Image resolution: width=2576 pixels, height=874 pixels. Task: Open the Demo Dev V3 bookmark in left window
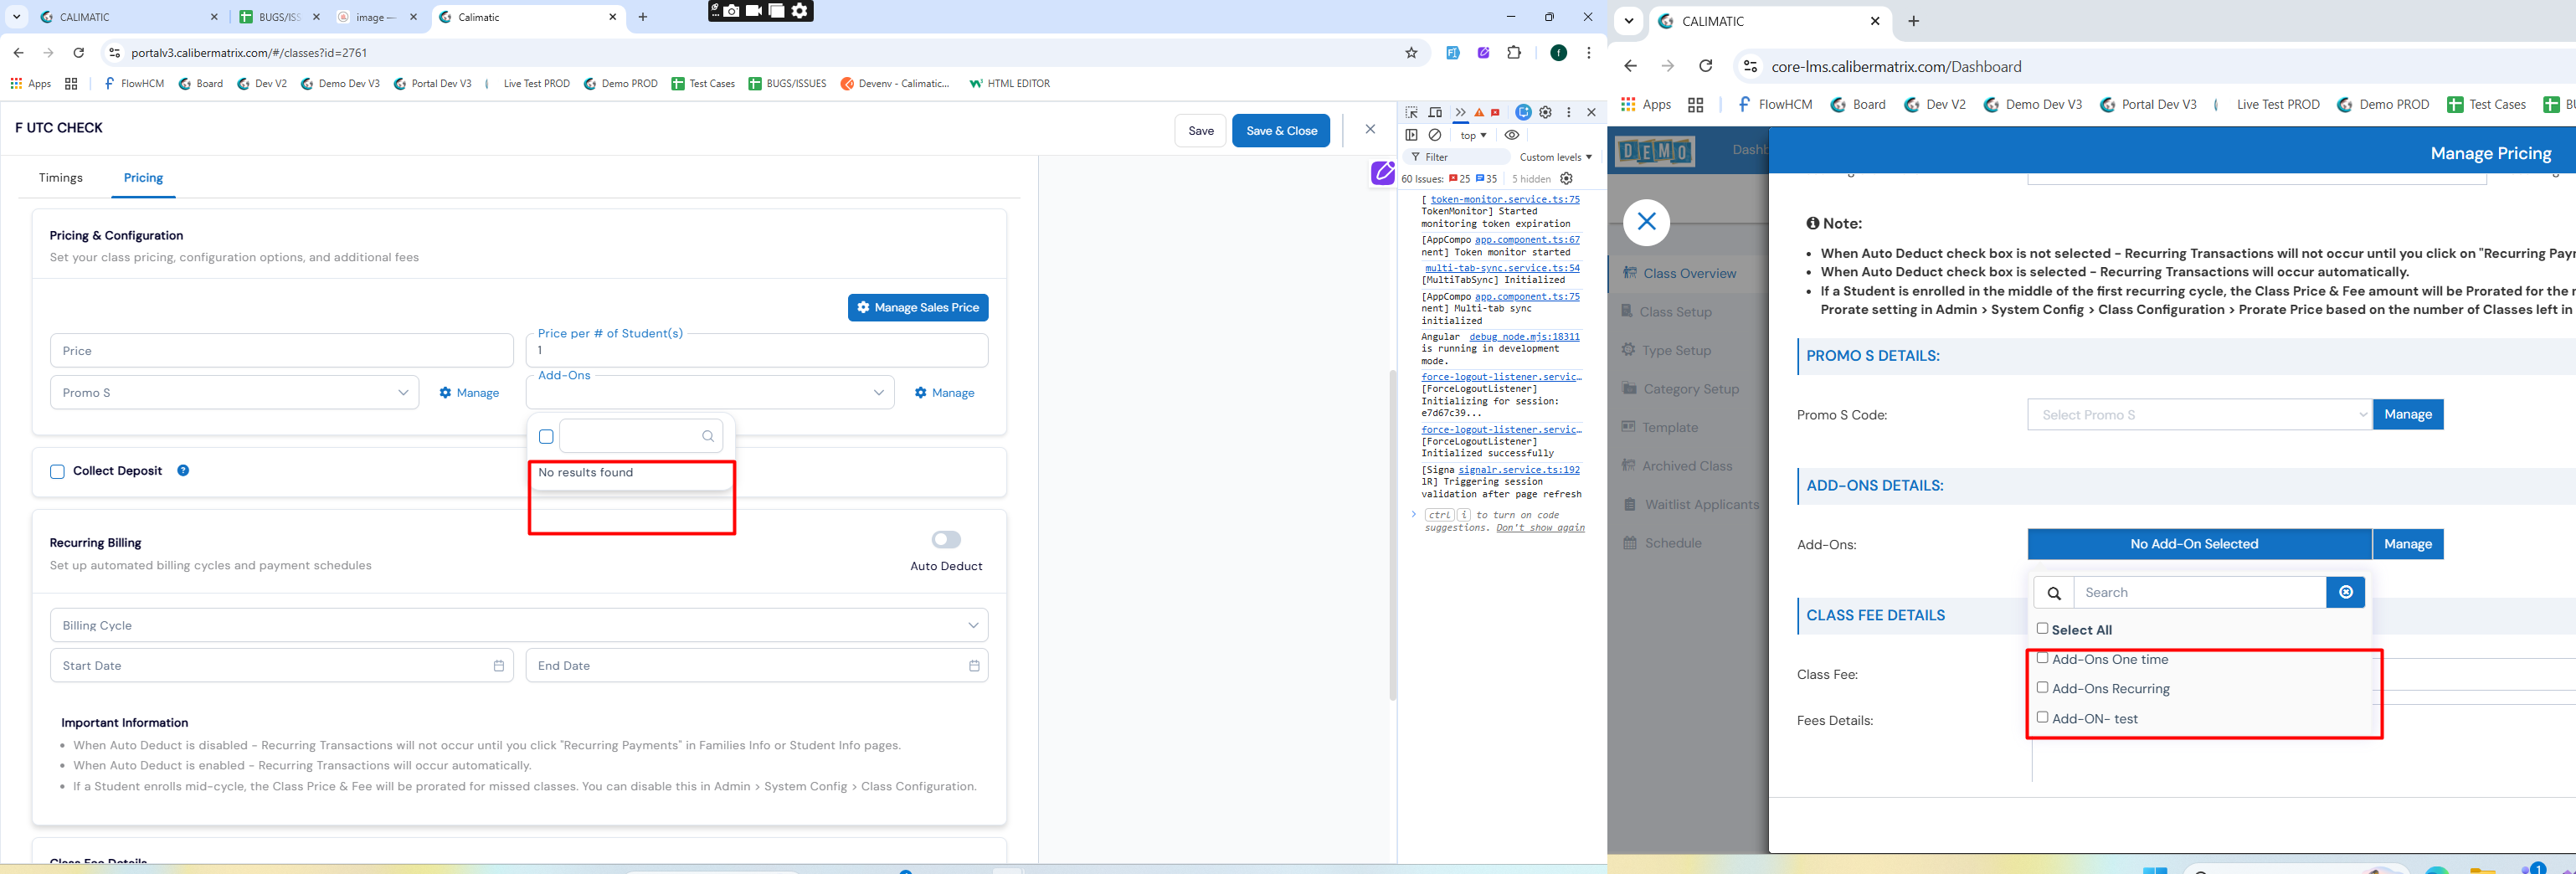click(341, 84)
